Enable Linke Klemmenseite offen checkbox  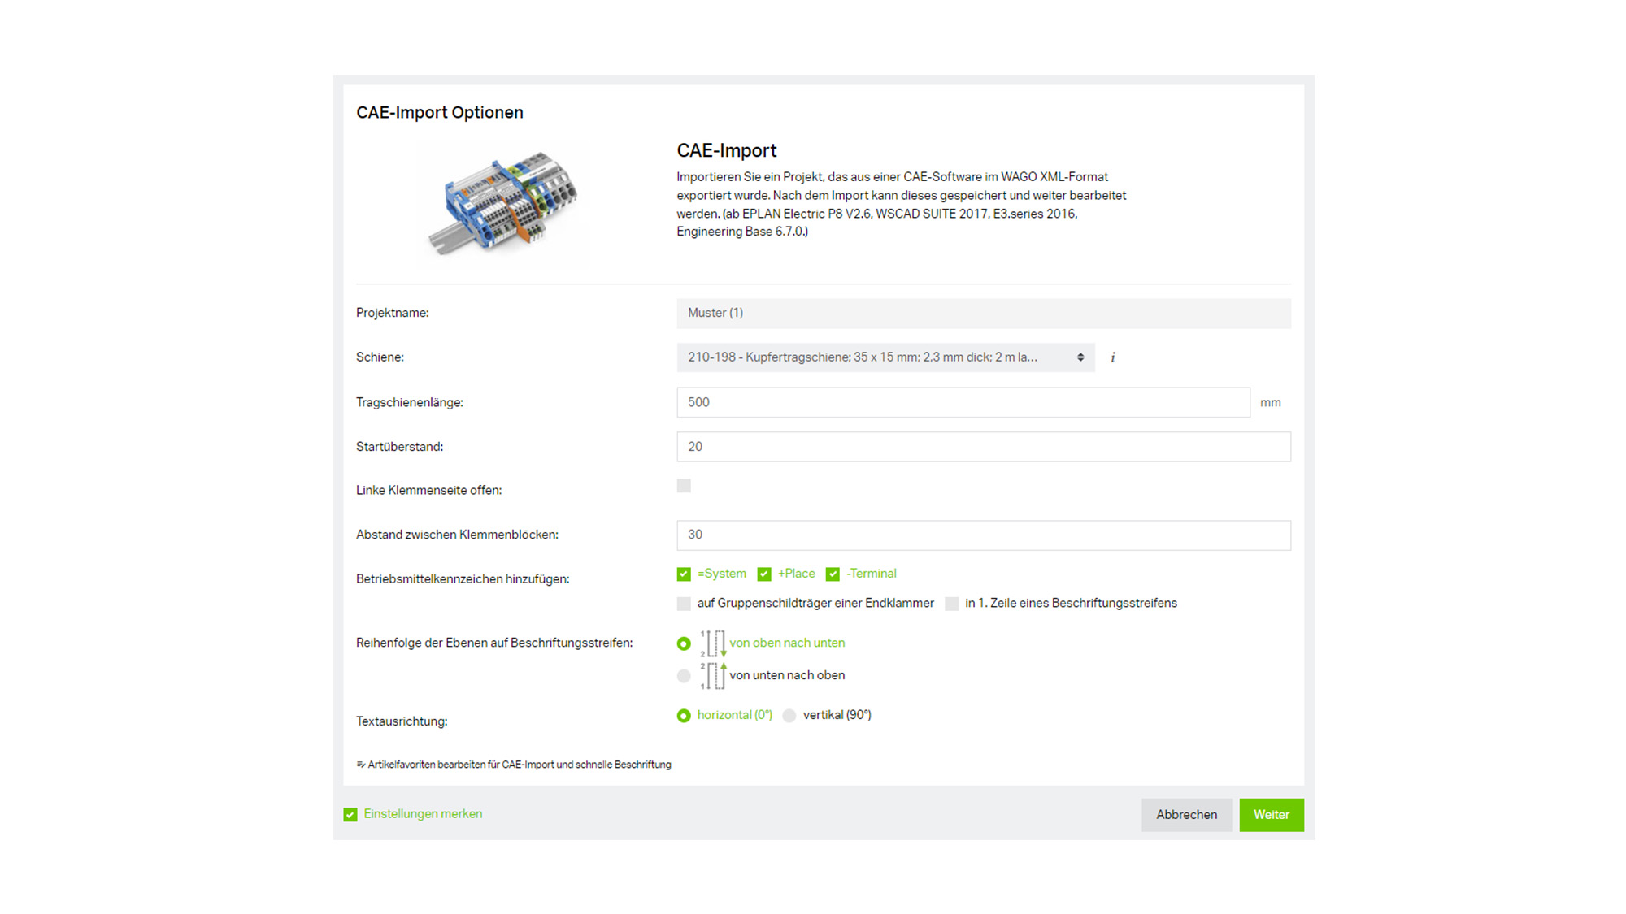click(x=684, y=486)
